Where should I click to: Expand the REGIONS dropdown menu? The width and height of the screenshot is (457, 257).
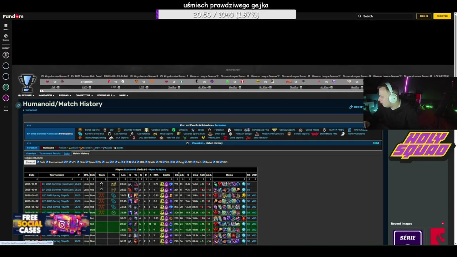click(x=65, y=95)
